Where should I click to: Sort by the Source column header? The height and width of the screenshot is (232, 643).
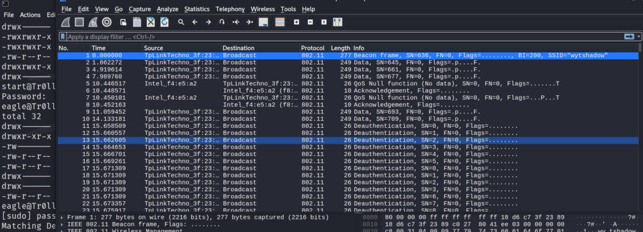(x=182, y=48)
